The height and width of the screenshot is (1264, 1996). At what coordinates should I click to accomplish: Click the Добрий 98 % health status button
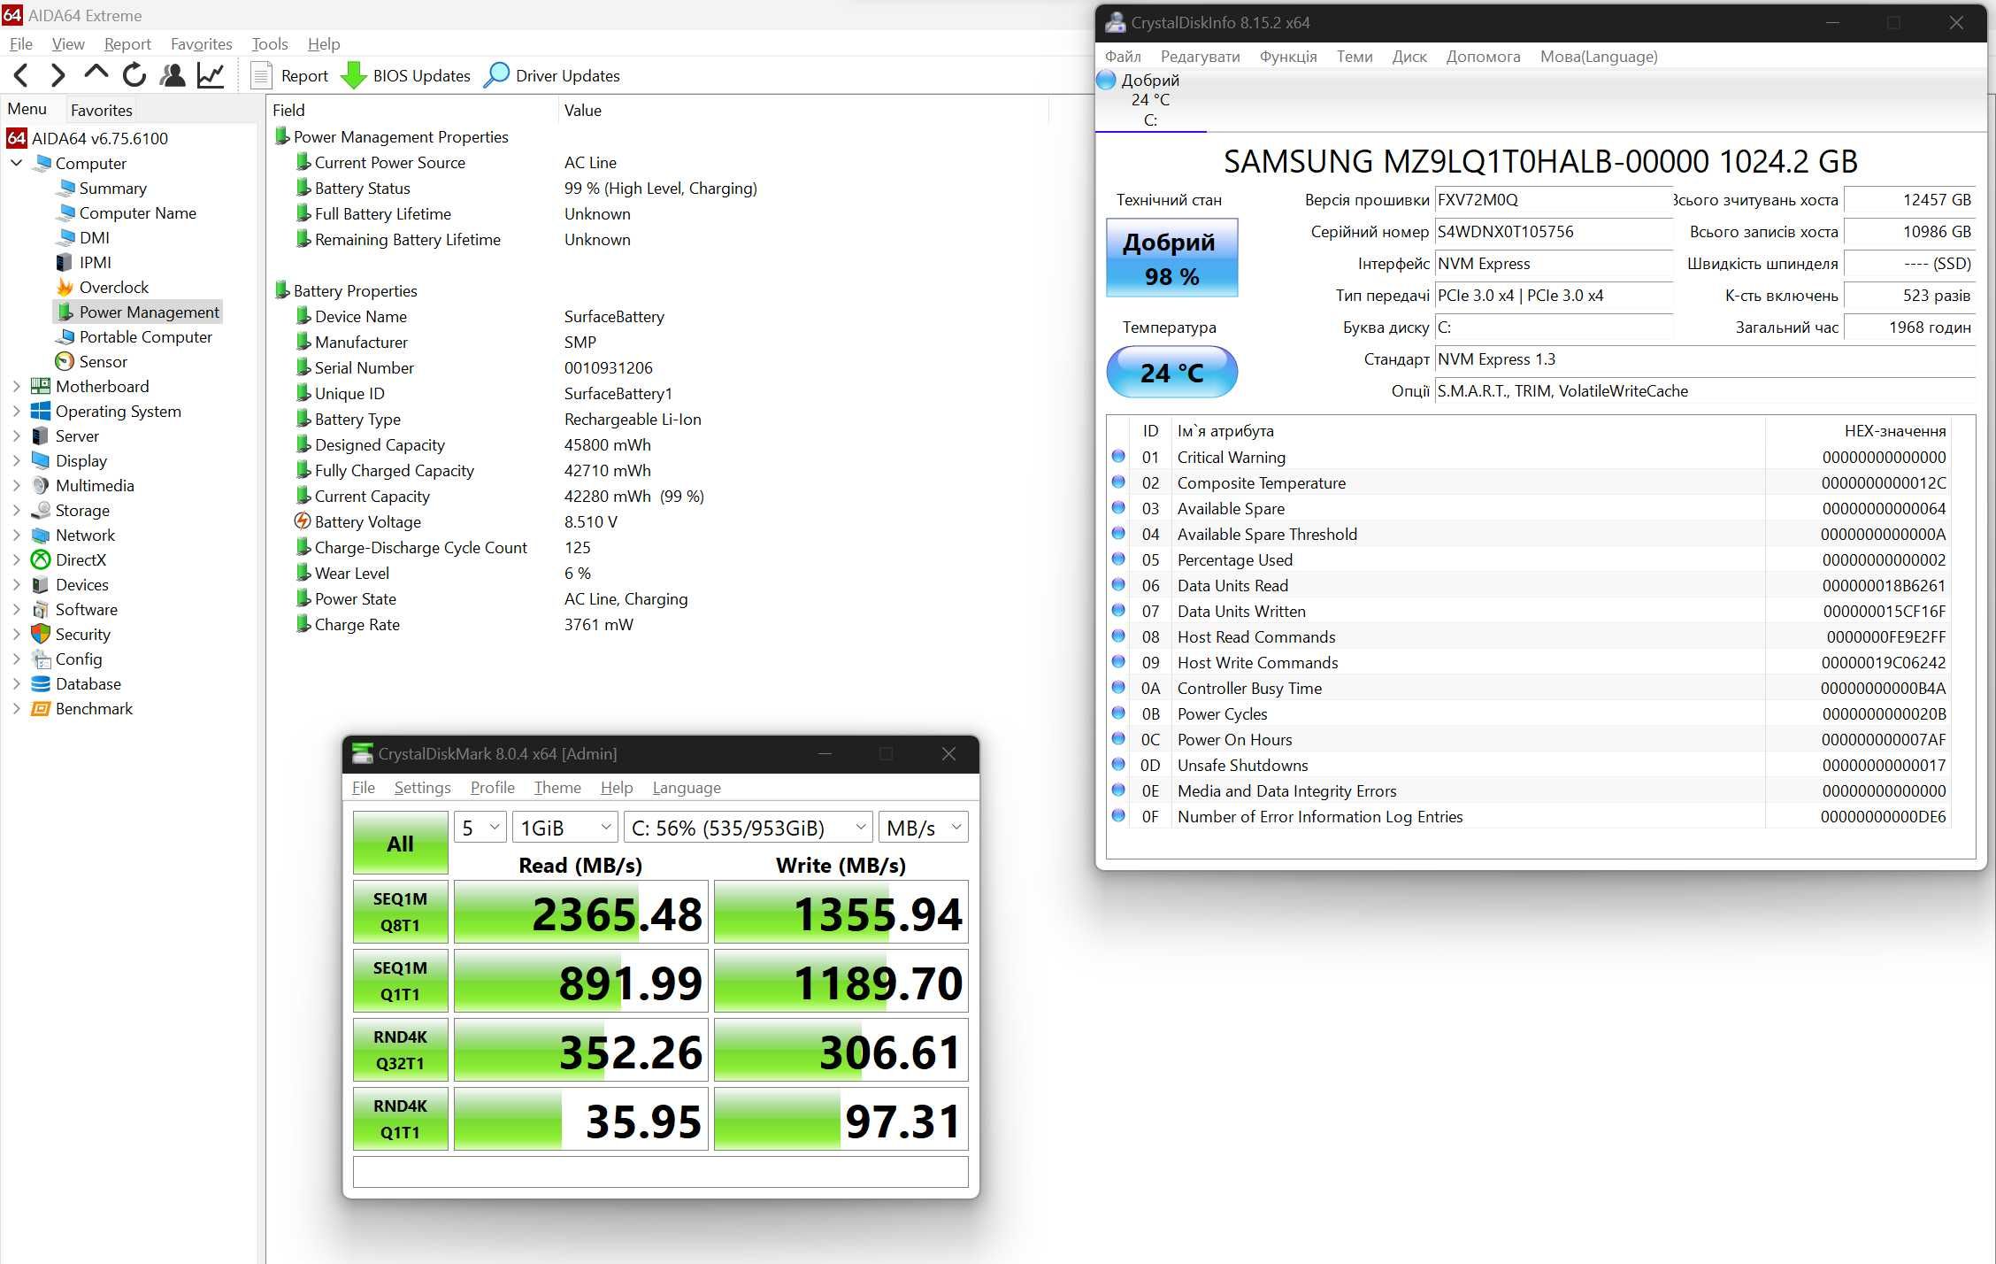coord(1171,258)
